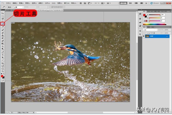Select the Type (T) tool
This screenshot has height=115, width=172.
[x=3, y=55]
